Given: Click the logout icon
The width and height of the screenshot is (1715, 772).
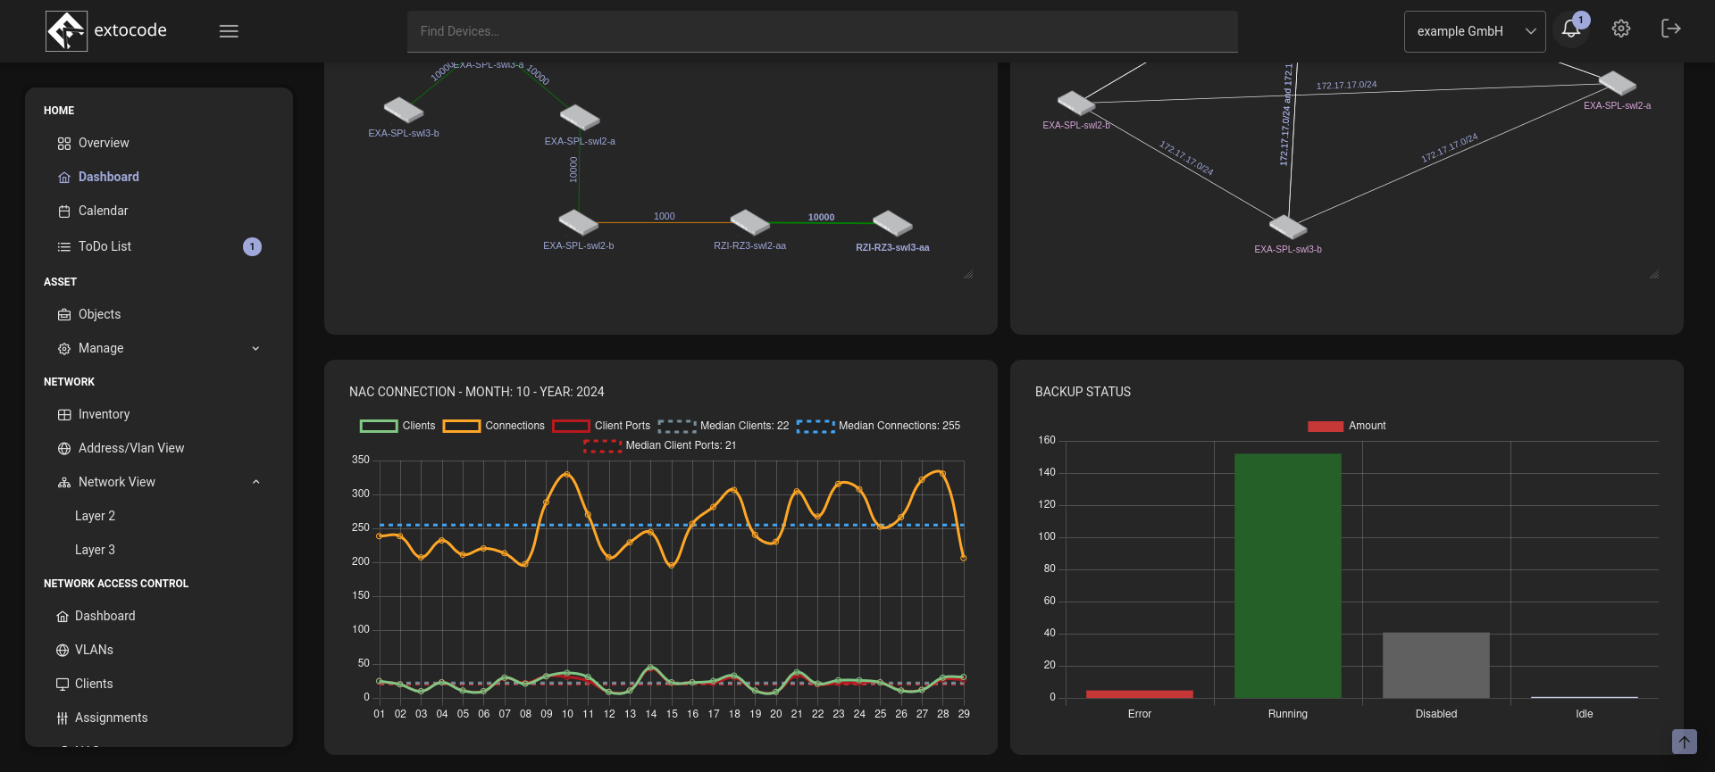Looking at the screenshot, I should (x=1670, y=29).
